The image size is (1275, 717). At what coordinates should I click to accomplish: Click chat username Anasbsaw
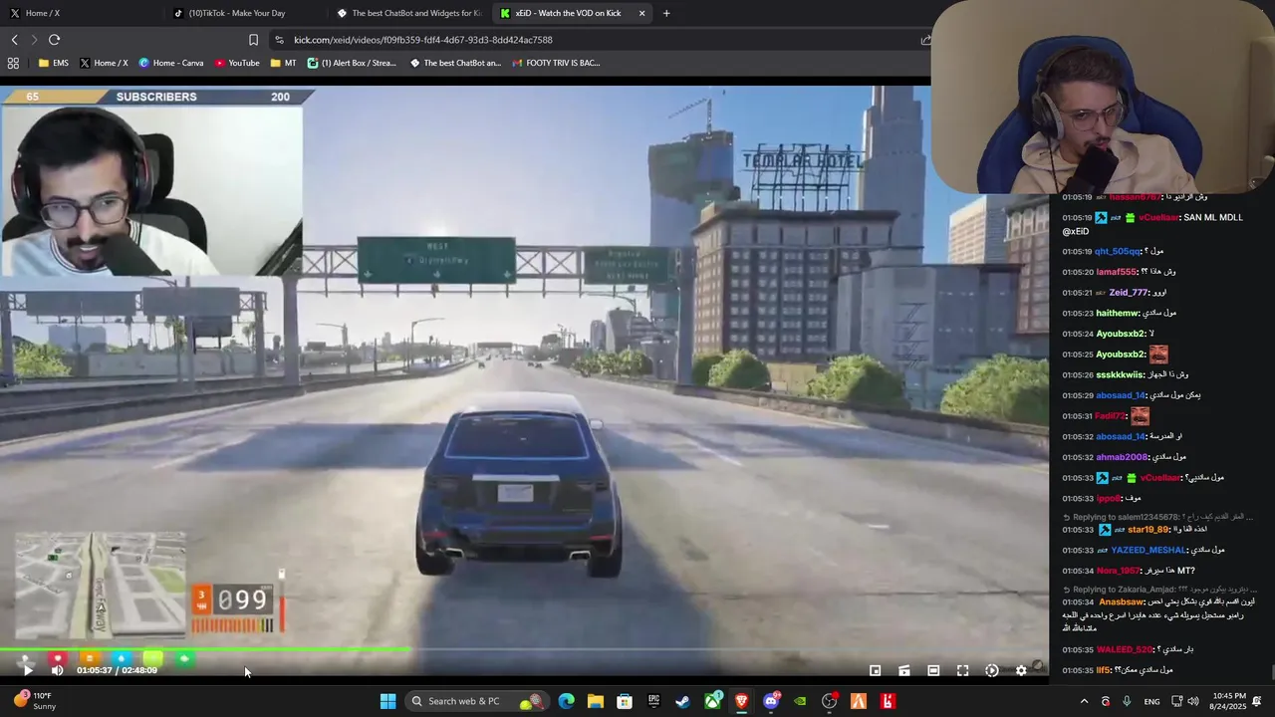1122,601
